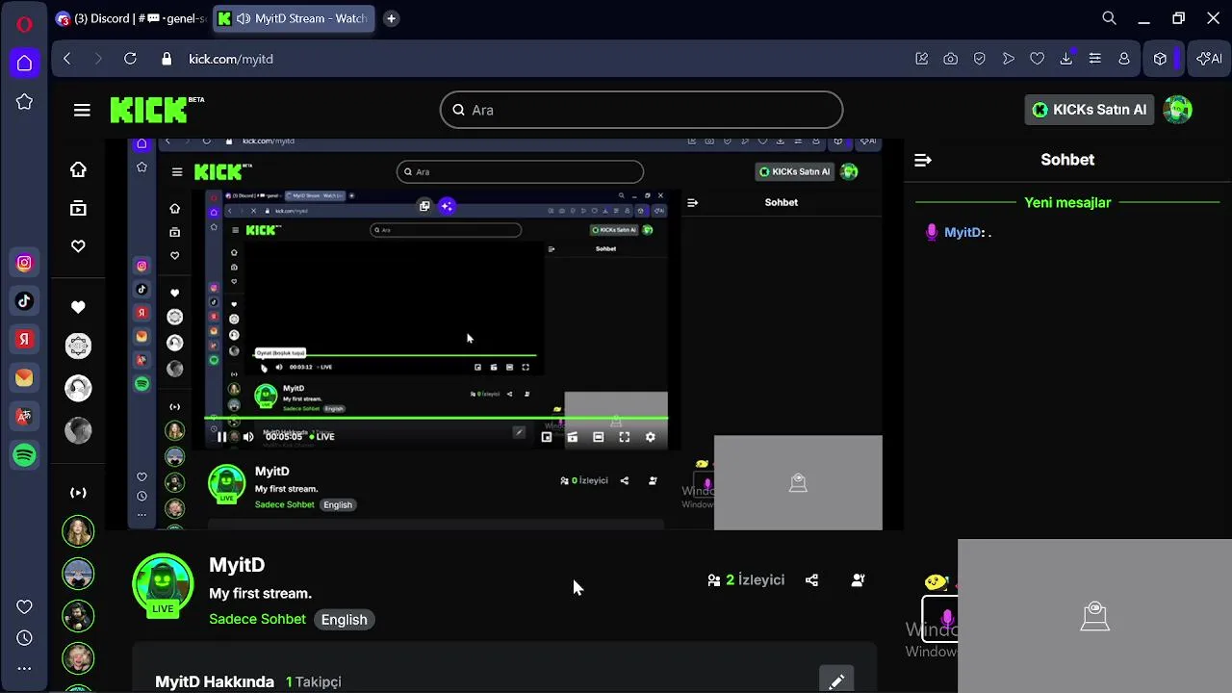Screen dimensions: 1232x693
Task: Click the MyitD username in chat
Action: coord(962,232)
